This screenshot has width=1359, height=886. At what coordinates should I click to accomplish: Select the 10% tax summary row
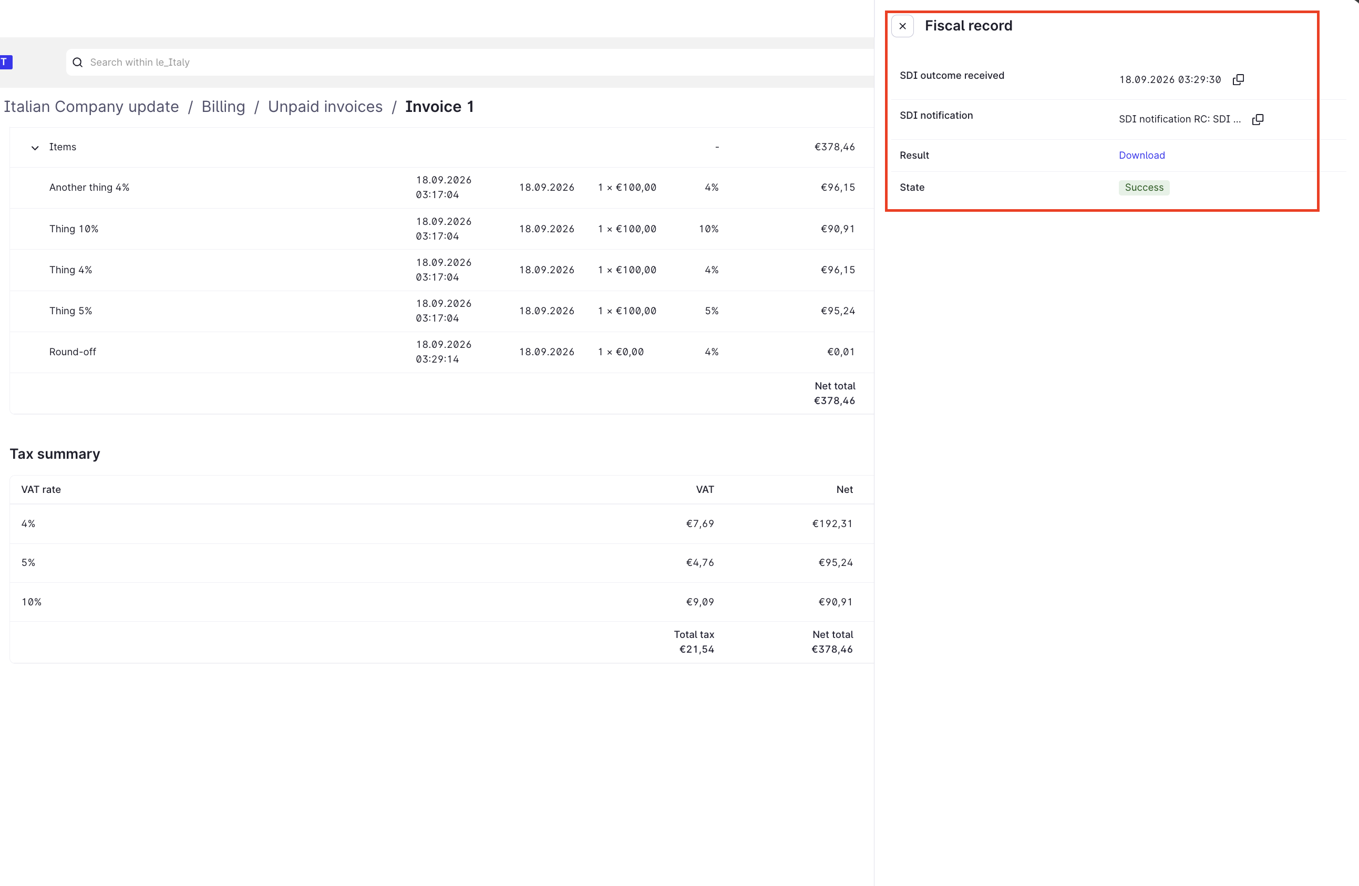pyautogui.click(x=441, y=602)
